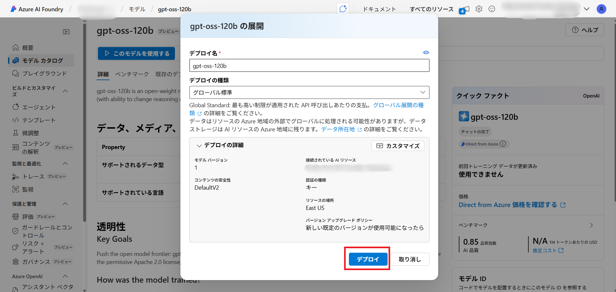The height and width of the screenshot is (292, 616).
Task: Click the モデル breadcrumb
Action: (137, 9)
